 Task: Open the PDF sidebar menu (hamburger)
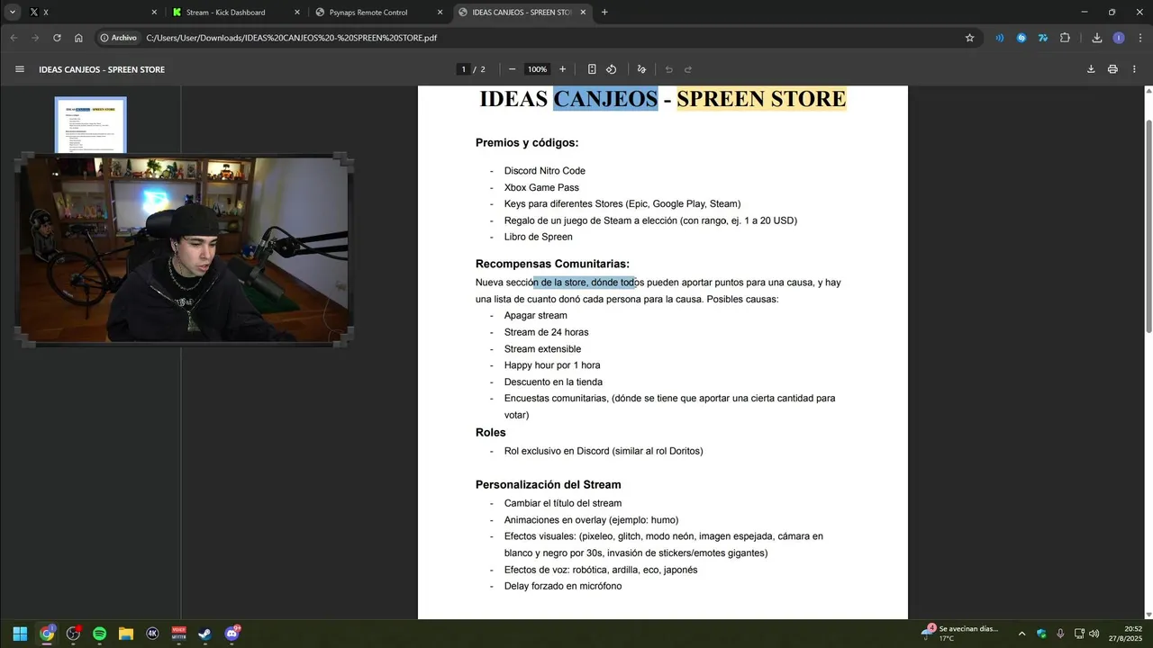click(20, 69)
